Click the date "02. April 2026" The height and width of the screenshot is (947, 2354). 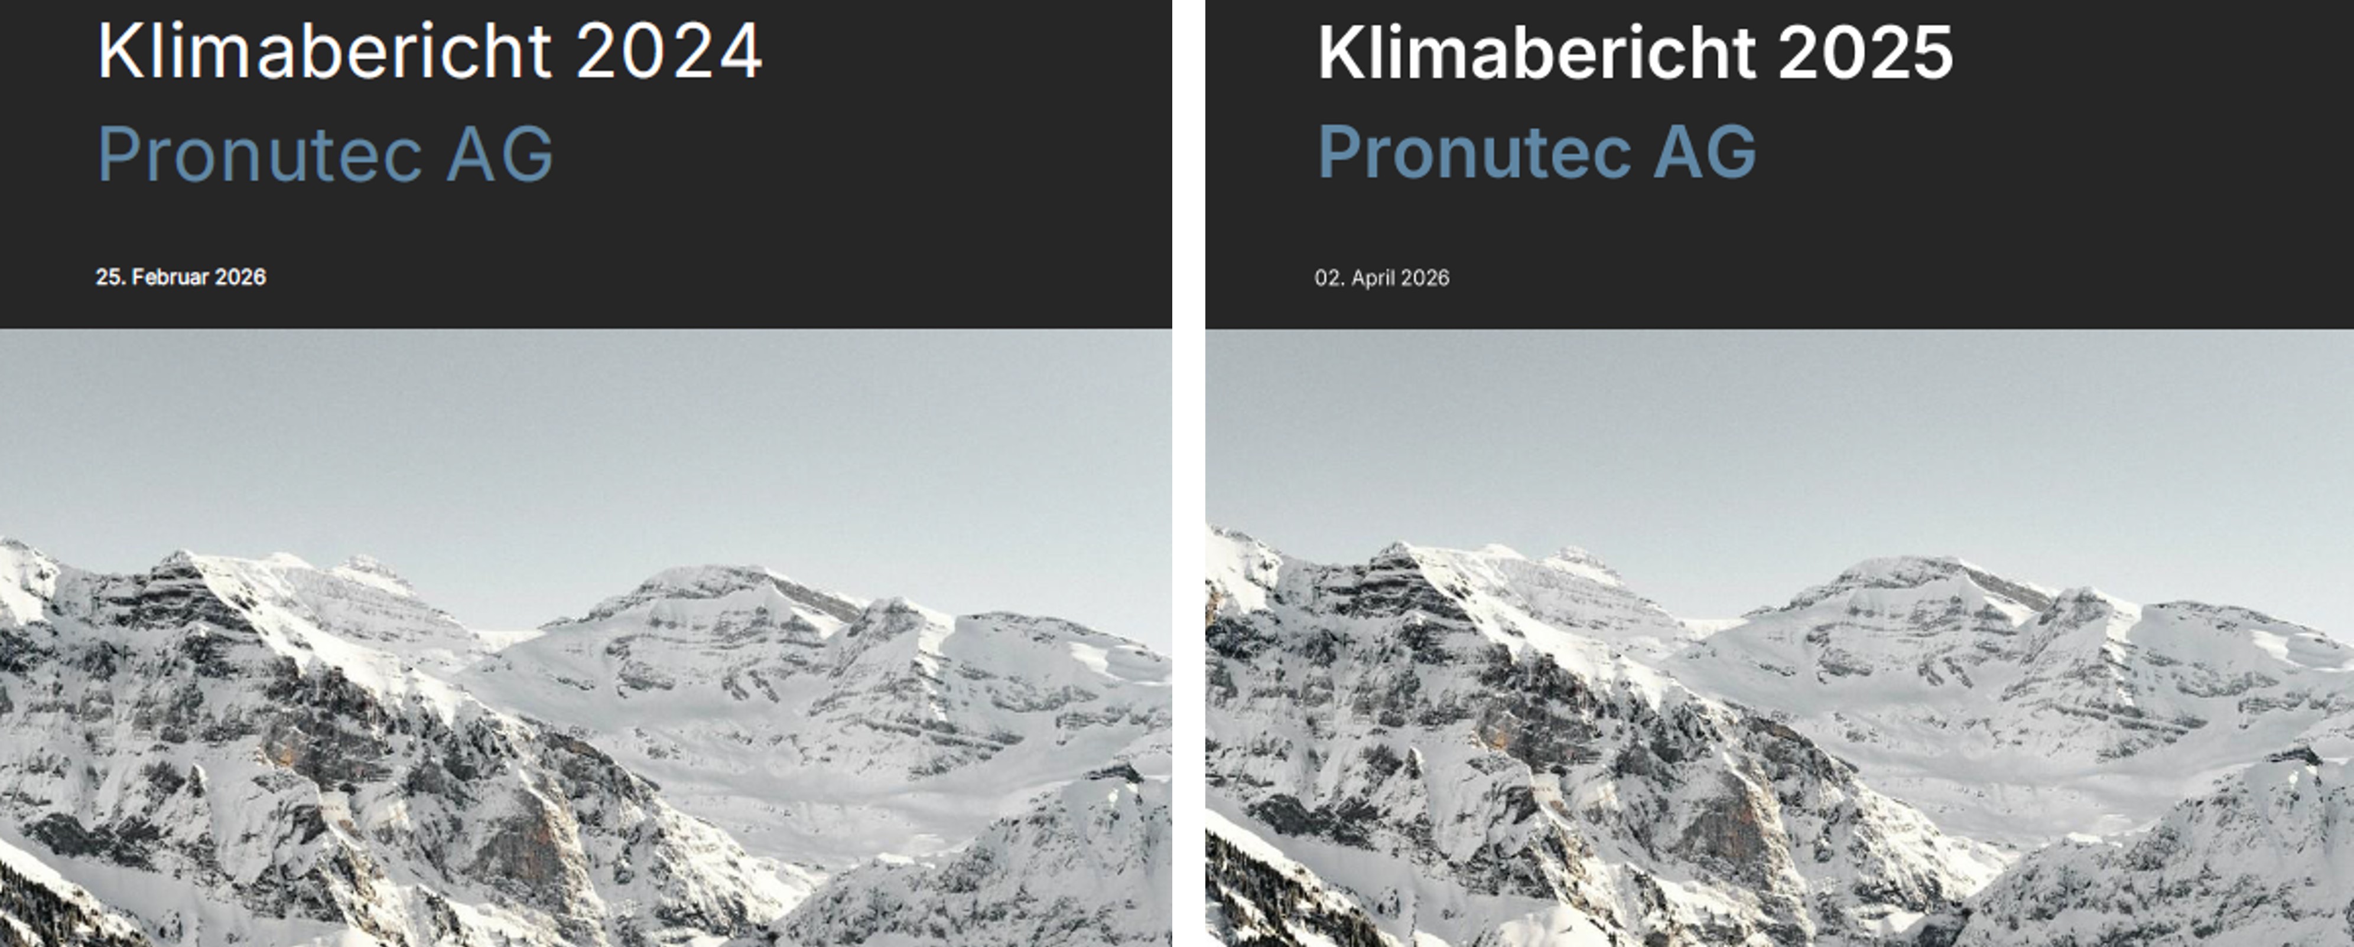pyautogui.click(x=1381, y=279)
